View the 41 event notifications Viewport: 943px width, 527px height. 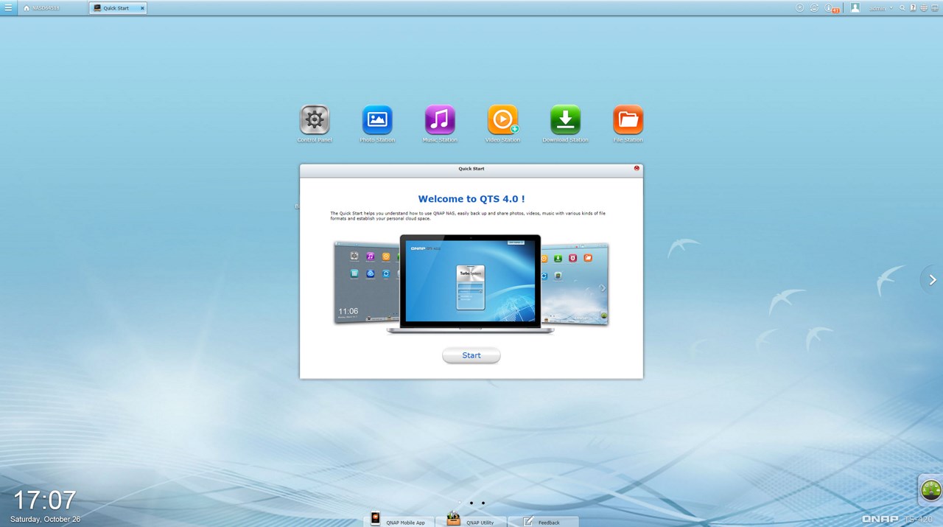click(832, 9)
